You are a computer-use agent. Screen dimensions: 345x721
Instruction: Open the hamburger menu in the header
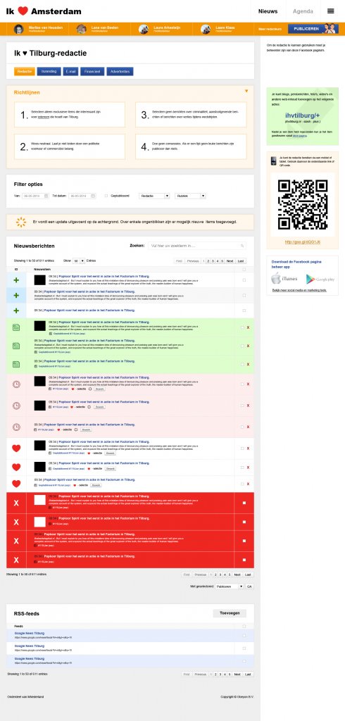click(x=330, y=11)
